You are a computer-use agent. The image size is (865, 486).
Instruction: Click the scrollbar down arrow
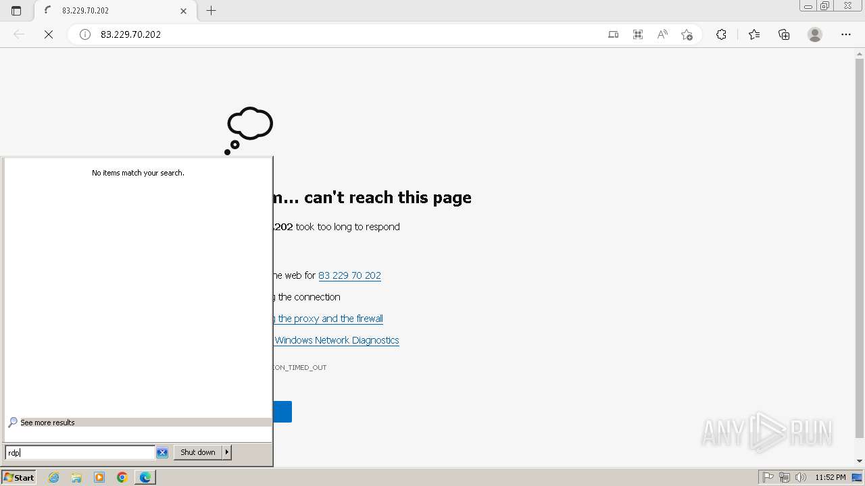860,461
